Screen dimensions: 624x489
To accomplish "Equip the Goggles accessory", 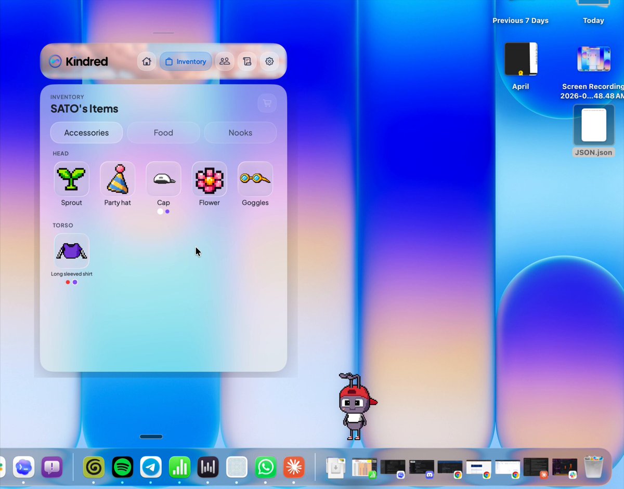I will point(255,179).
